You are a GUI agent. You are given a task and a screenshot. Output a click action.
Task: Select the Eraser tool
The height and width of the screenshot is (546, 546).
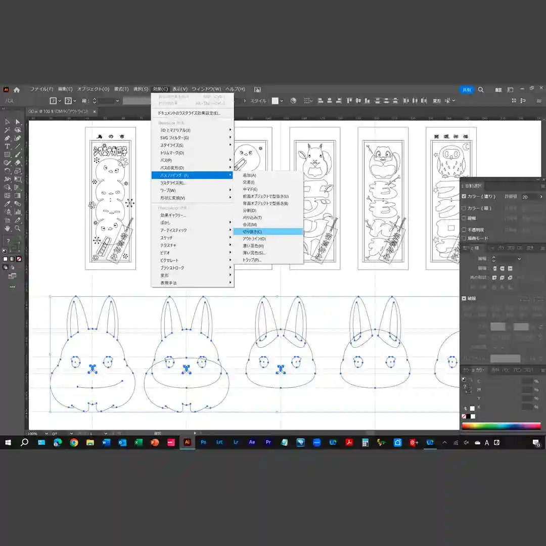(x=18, y=163)
